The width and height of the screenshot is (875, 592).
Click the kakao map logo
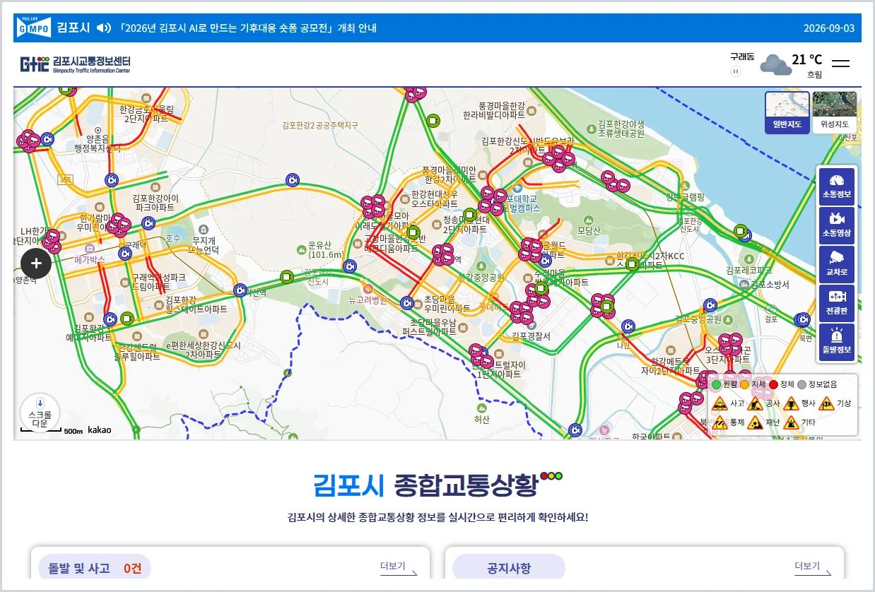(99, 430)
